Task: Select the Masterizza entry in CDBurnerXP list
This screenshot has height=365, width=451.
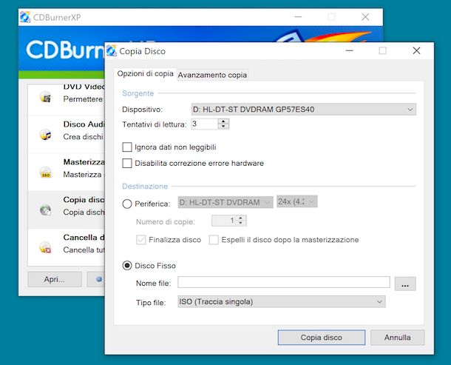Action: click(x=66, y=173)
